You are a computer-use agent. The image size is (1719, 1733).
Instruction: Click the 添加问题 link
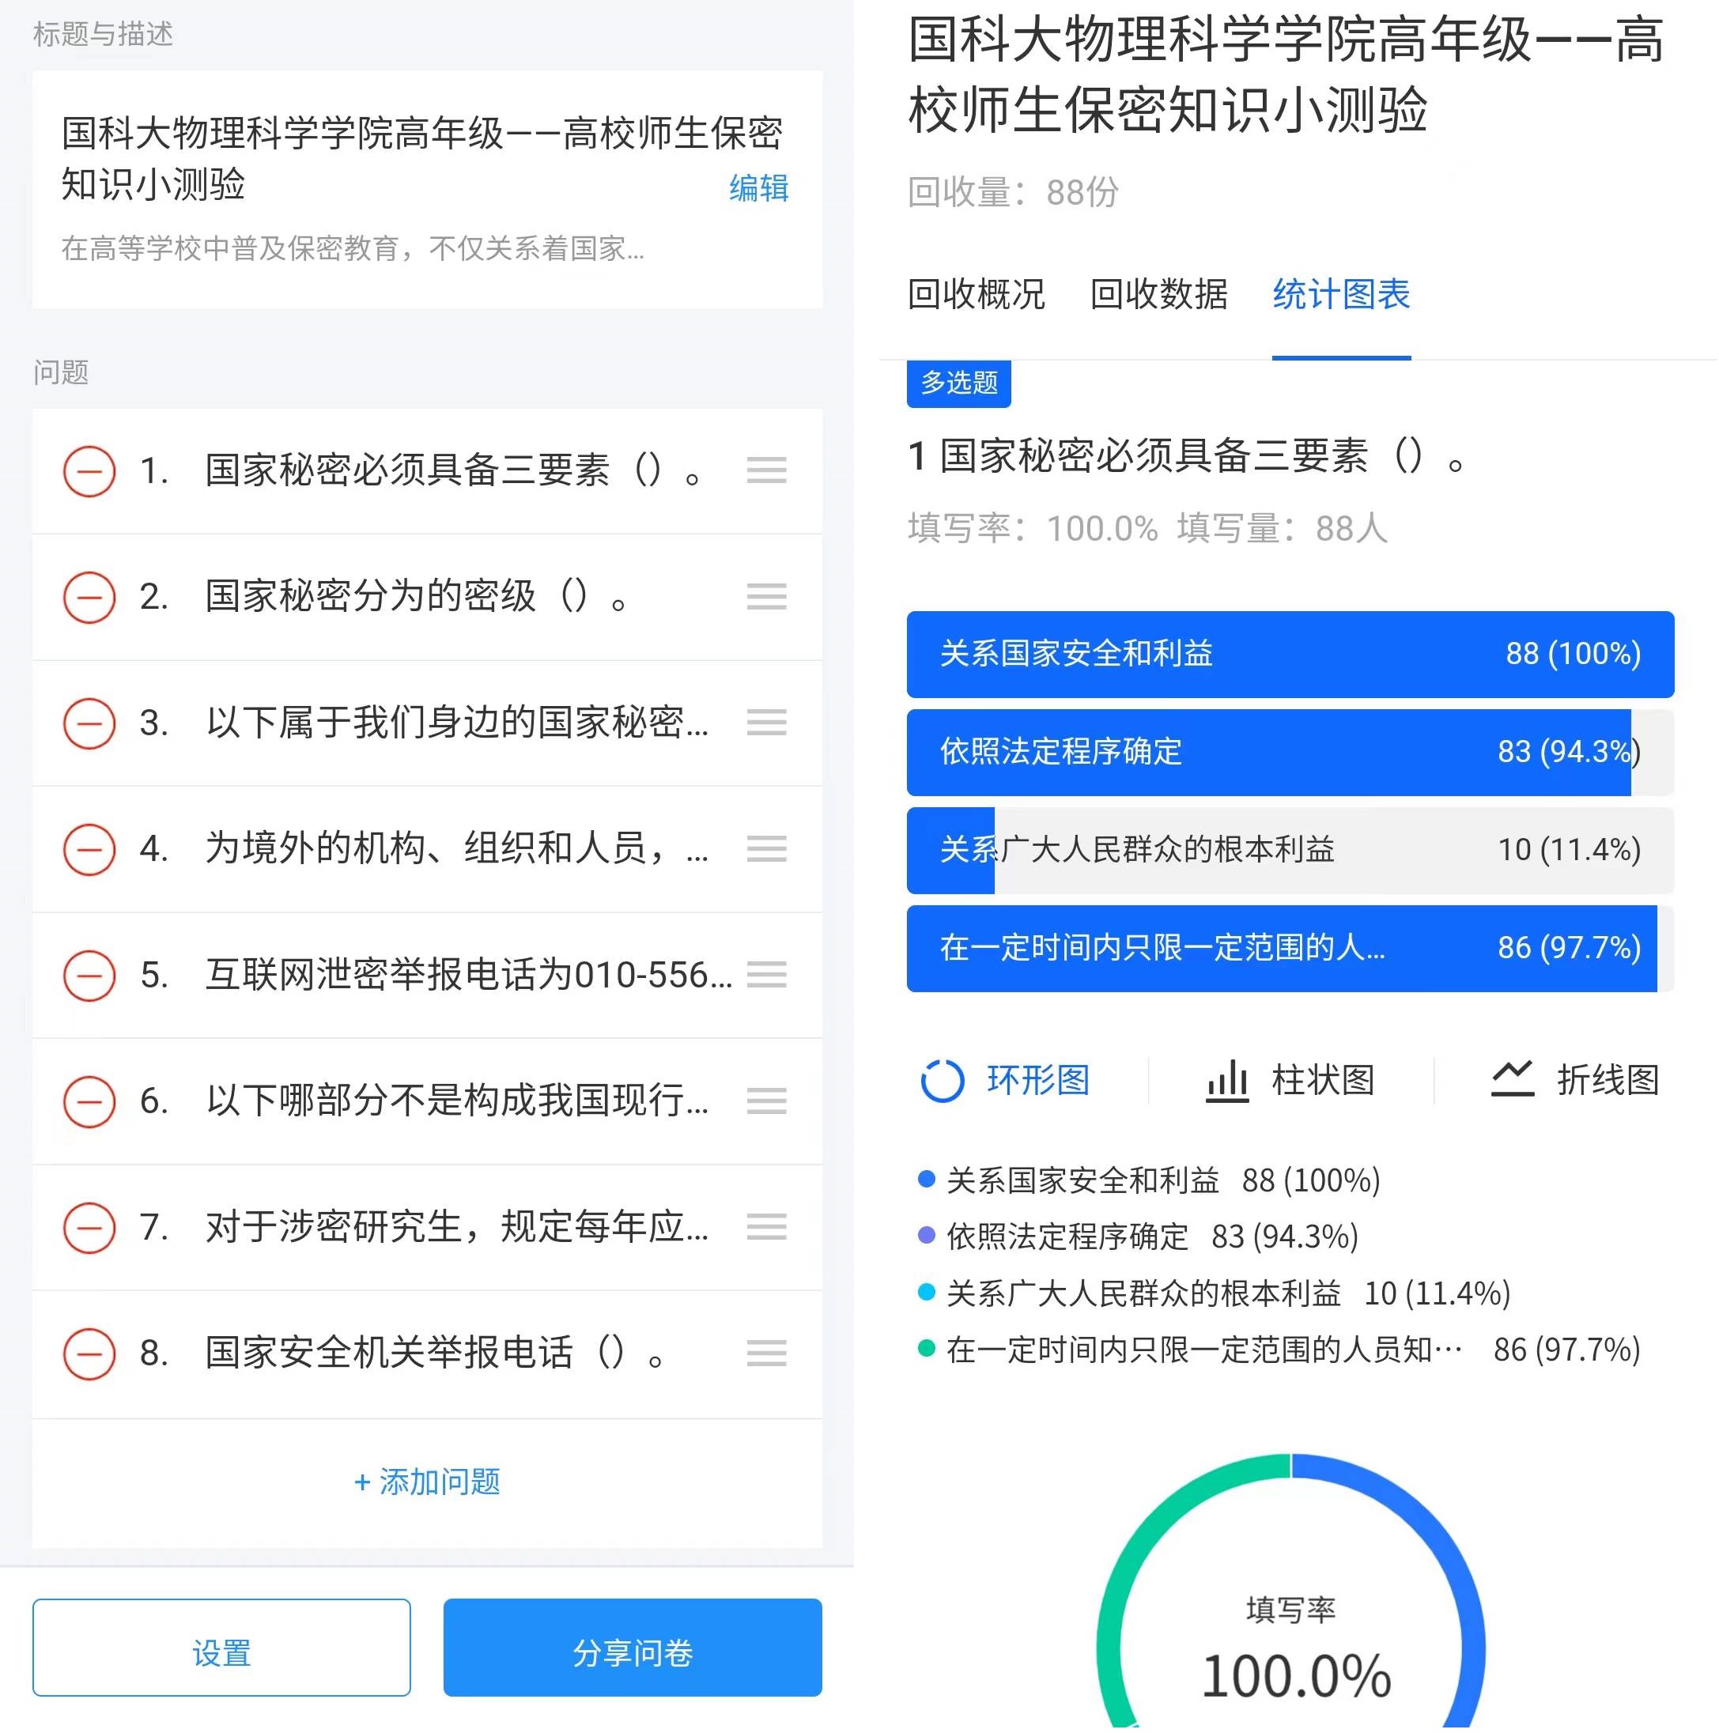(x=427, y=1482)
